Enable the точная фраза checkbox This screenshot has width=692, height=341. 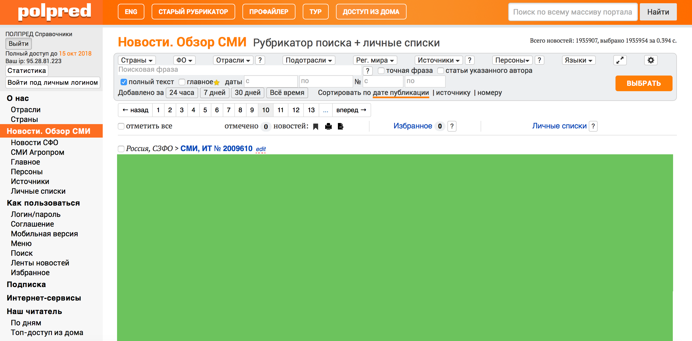(x=381, y=71)
